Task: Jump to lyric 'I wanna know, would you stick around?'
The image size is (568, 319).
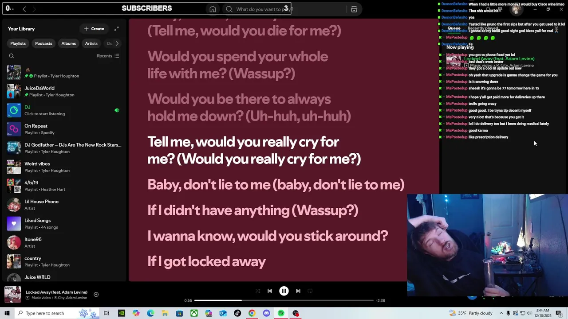Action: click(268, 236)
